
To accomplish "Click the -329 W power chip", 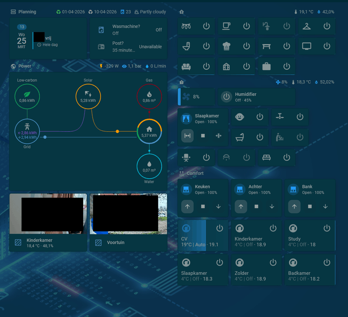I will point(109,66).
